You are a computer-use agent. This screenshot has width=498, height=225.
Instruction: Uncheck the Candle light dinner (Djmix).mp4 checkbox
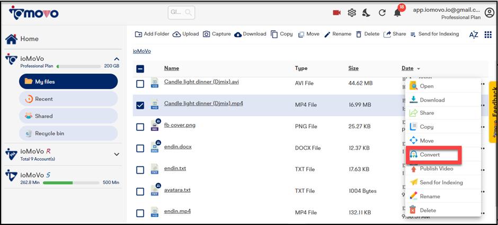coord(140,105)
